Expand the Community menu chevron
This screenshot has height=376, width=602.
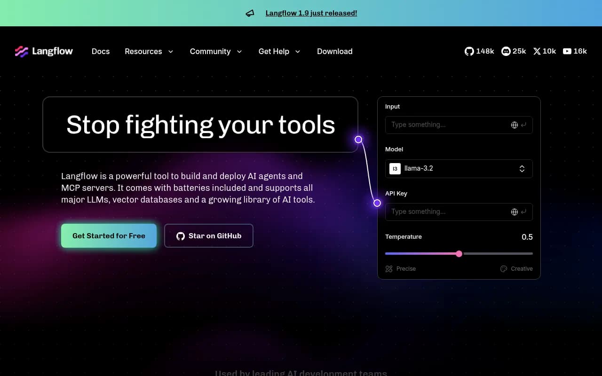pos(239,52)
